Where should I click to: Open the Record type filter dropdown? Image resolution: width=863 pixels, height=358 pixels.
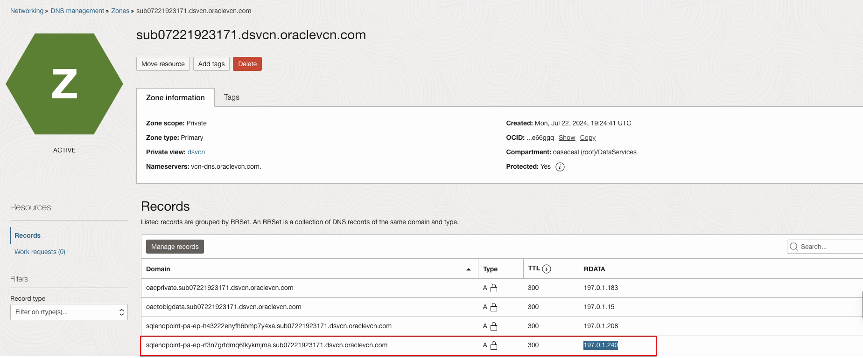coord(69,312)
